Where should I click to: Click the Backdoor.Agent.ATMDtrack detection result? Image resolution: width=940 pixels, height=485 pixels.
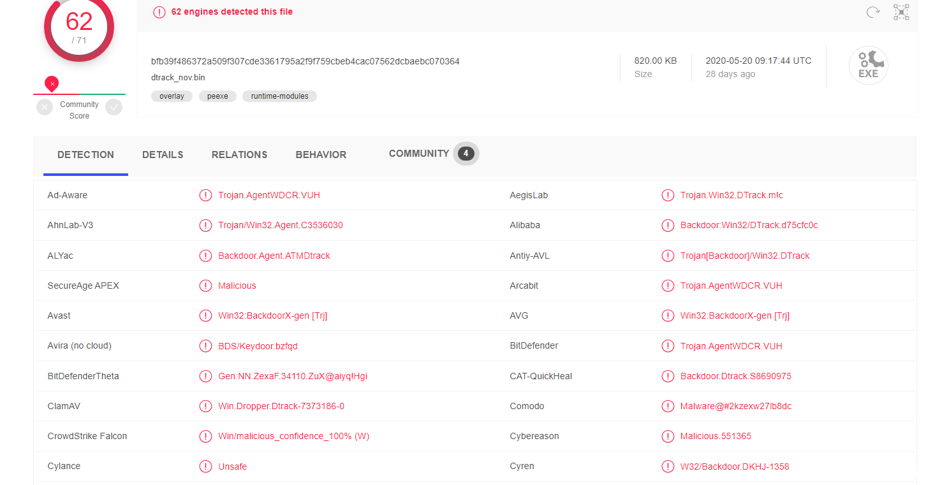[274, 256]
